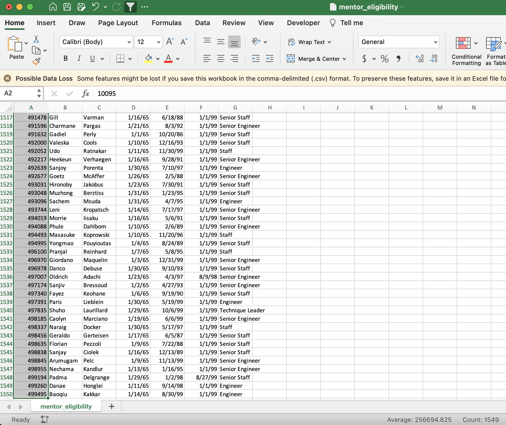Viewport: 506px width, 425px height.
Task: Click the Merge & Center icon
Action: 291,59
